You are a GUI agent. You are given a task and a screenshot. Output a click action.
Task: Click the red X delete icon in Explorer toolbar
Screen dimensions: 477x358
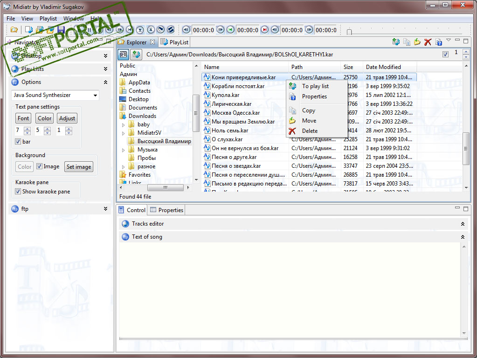(428, 42)
